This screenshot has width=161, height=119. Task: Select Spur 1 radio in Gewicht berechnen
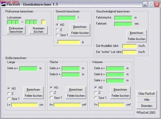pyautogui.click(x=57, y=35)
